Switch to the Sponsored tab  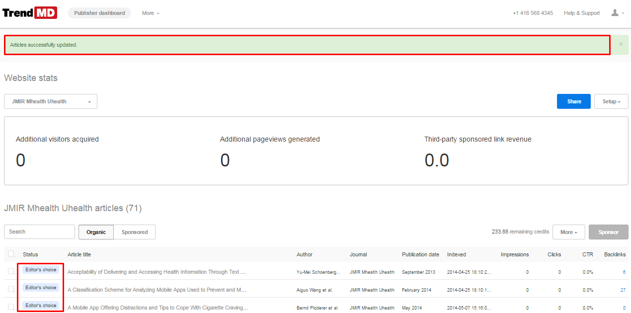click(x=135, y=232)
